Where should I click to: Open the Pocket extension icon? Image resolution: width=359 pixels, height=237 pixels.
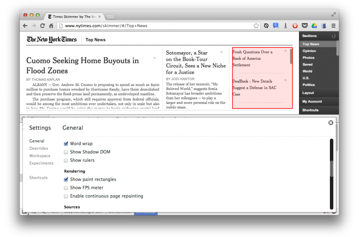tap(305, 26)
